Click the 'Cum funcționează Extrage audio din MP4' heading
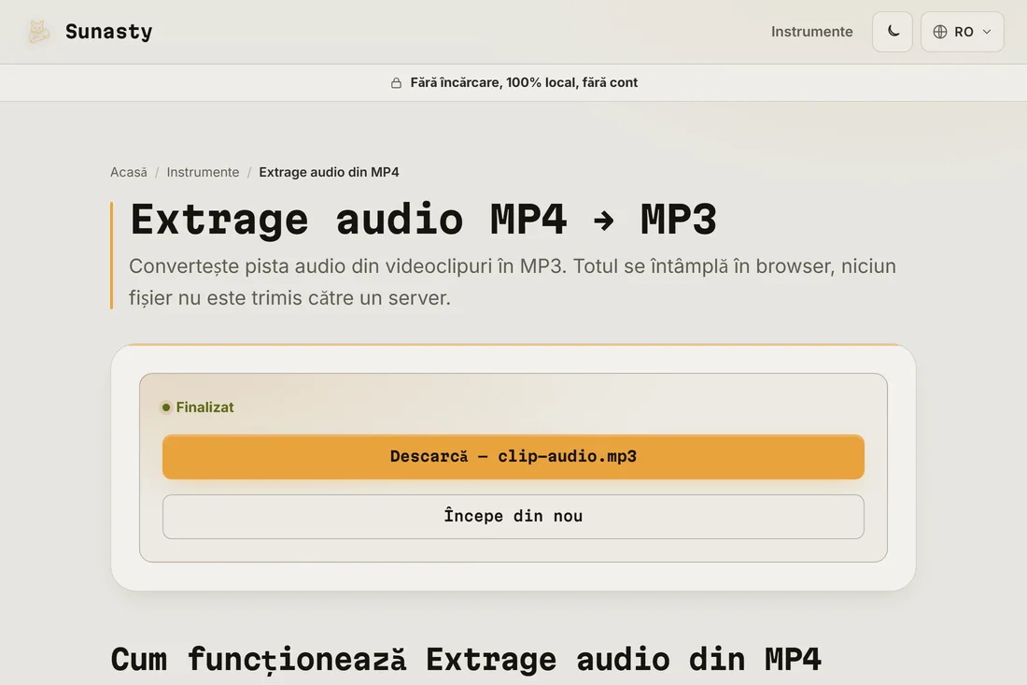Screen dimensions: 1027x685 coord(466,660)
